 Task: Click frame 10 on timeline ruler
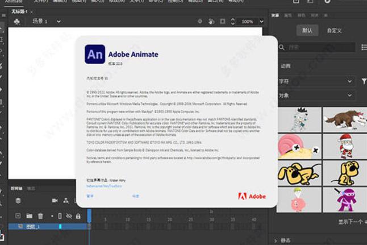[128, 219]
